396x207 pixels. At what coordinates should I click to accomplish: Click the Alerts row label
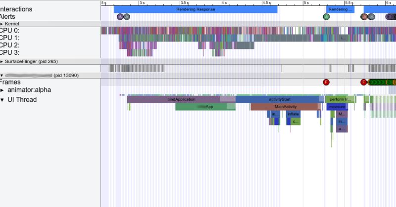tap(7, 17)
